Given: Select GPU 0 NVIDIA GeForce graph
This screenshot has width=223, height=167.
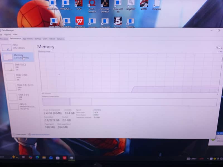Looking at the screenshot, I should [x=20, y=107].
